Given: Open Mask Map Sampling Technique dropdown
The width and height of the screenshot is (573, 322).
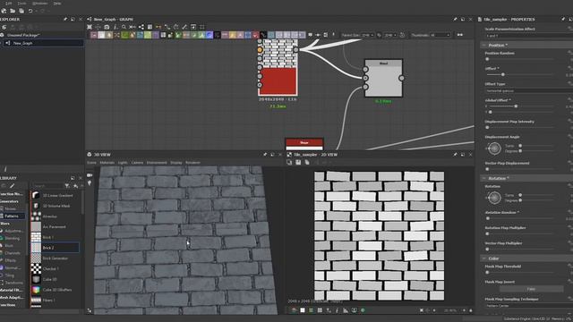Looking at the screenshot, I should (528, 306).
